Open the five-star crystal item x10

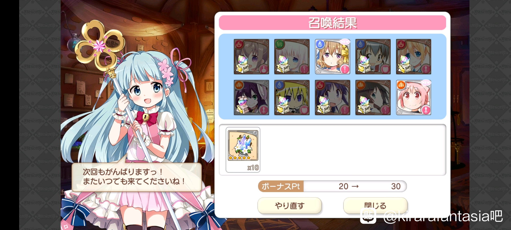click(x=243, y=150)
